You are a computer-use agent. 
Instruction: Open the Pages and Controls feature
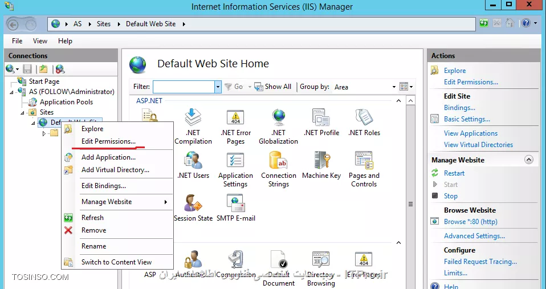[364, 169]
